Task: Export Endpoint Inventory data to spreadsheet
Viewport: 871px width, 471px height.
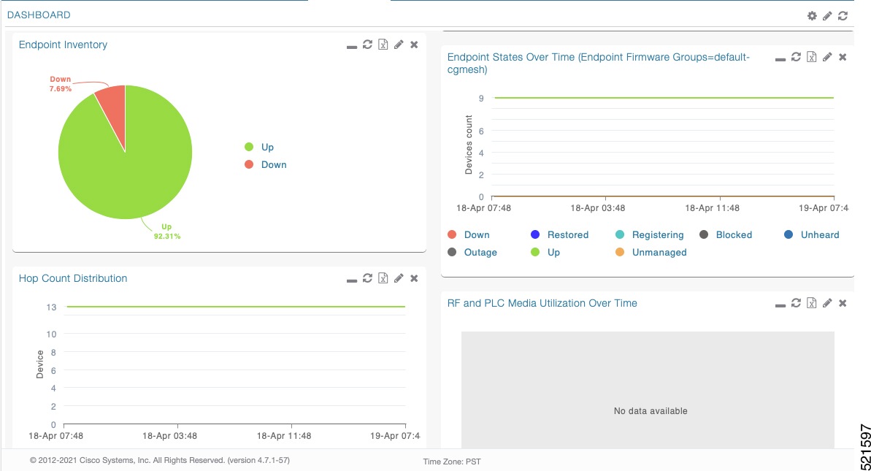Action: click(x=383, y=44)
